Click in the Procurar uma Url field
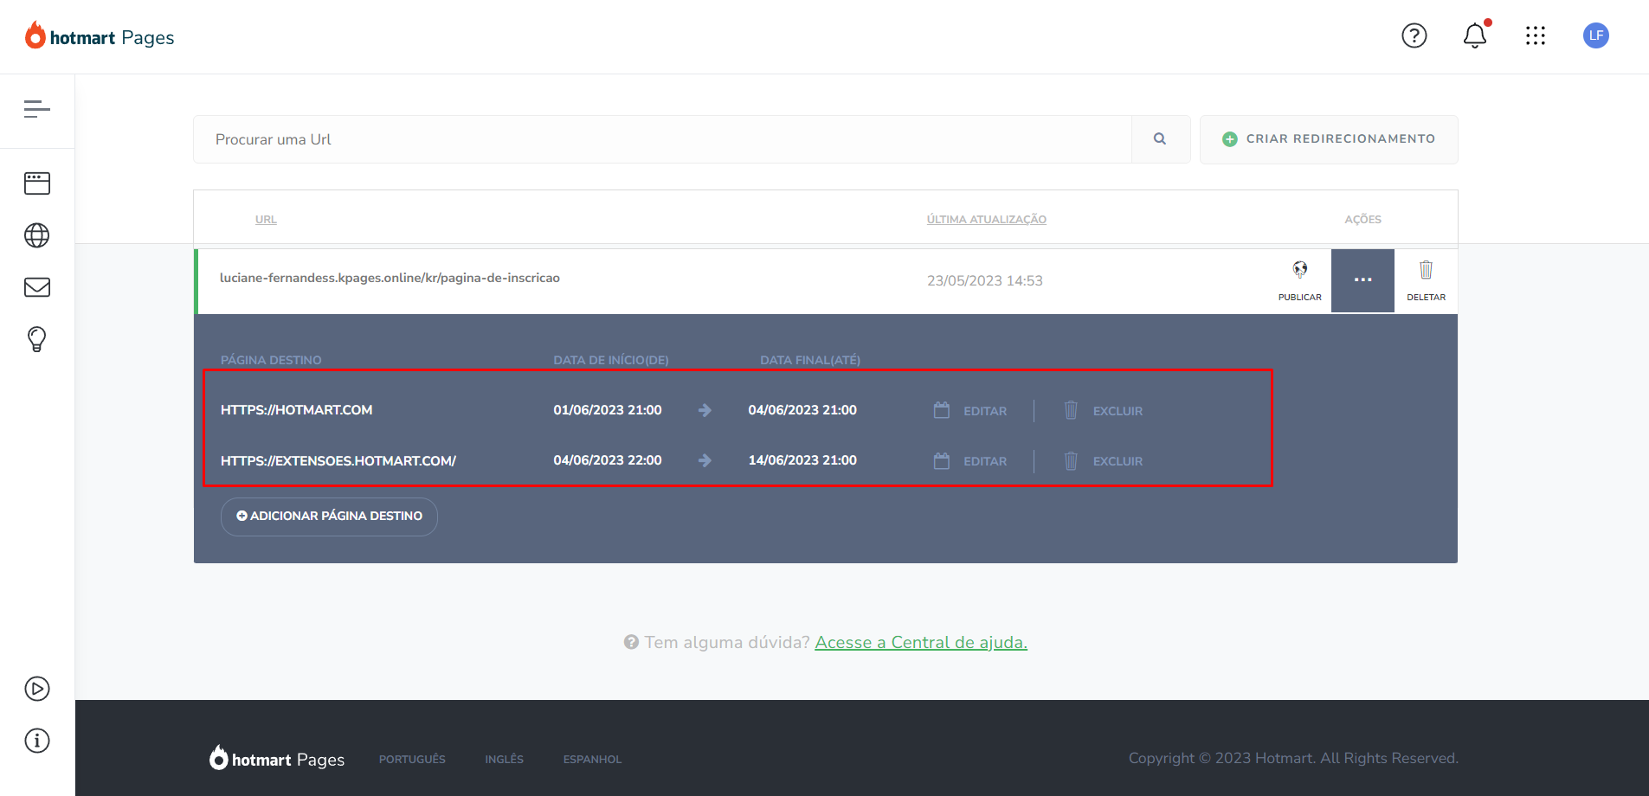1649x796 pixels. click(662, 139)
